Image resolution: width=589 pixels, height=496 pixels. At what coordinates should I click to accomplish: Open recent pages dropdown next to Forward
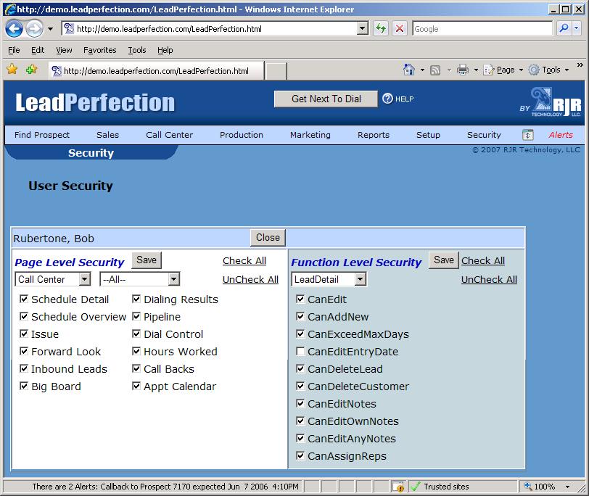(x=50, y=28)
